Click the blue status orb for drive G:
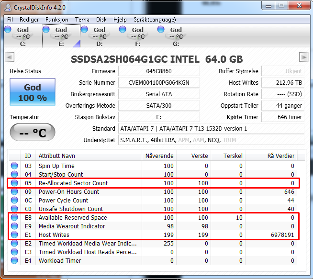Image resolution: width=313 pixels, height=280 pixels. [161, 29]
